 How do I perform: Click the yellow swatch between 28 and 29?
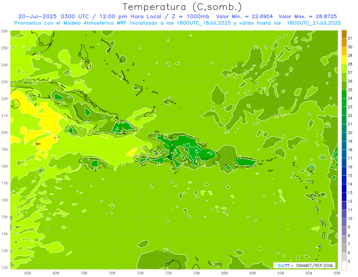pyautogui.click(x=344, y=60)
